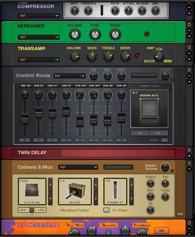Click the up-arrow icon beside Control Room
This screenshot has height=237, width=195.
click(x=189, y=81)
